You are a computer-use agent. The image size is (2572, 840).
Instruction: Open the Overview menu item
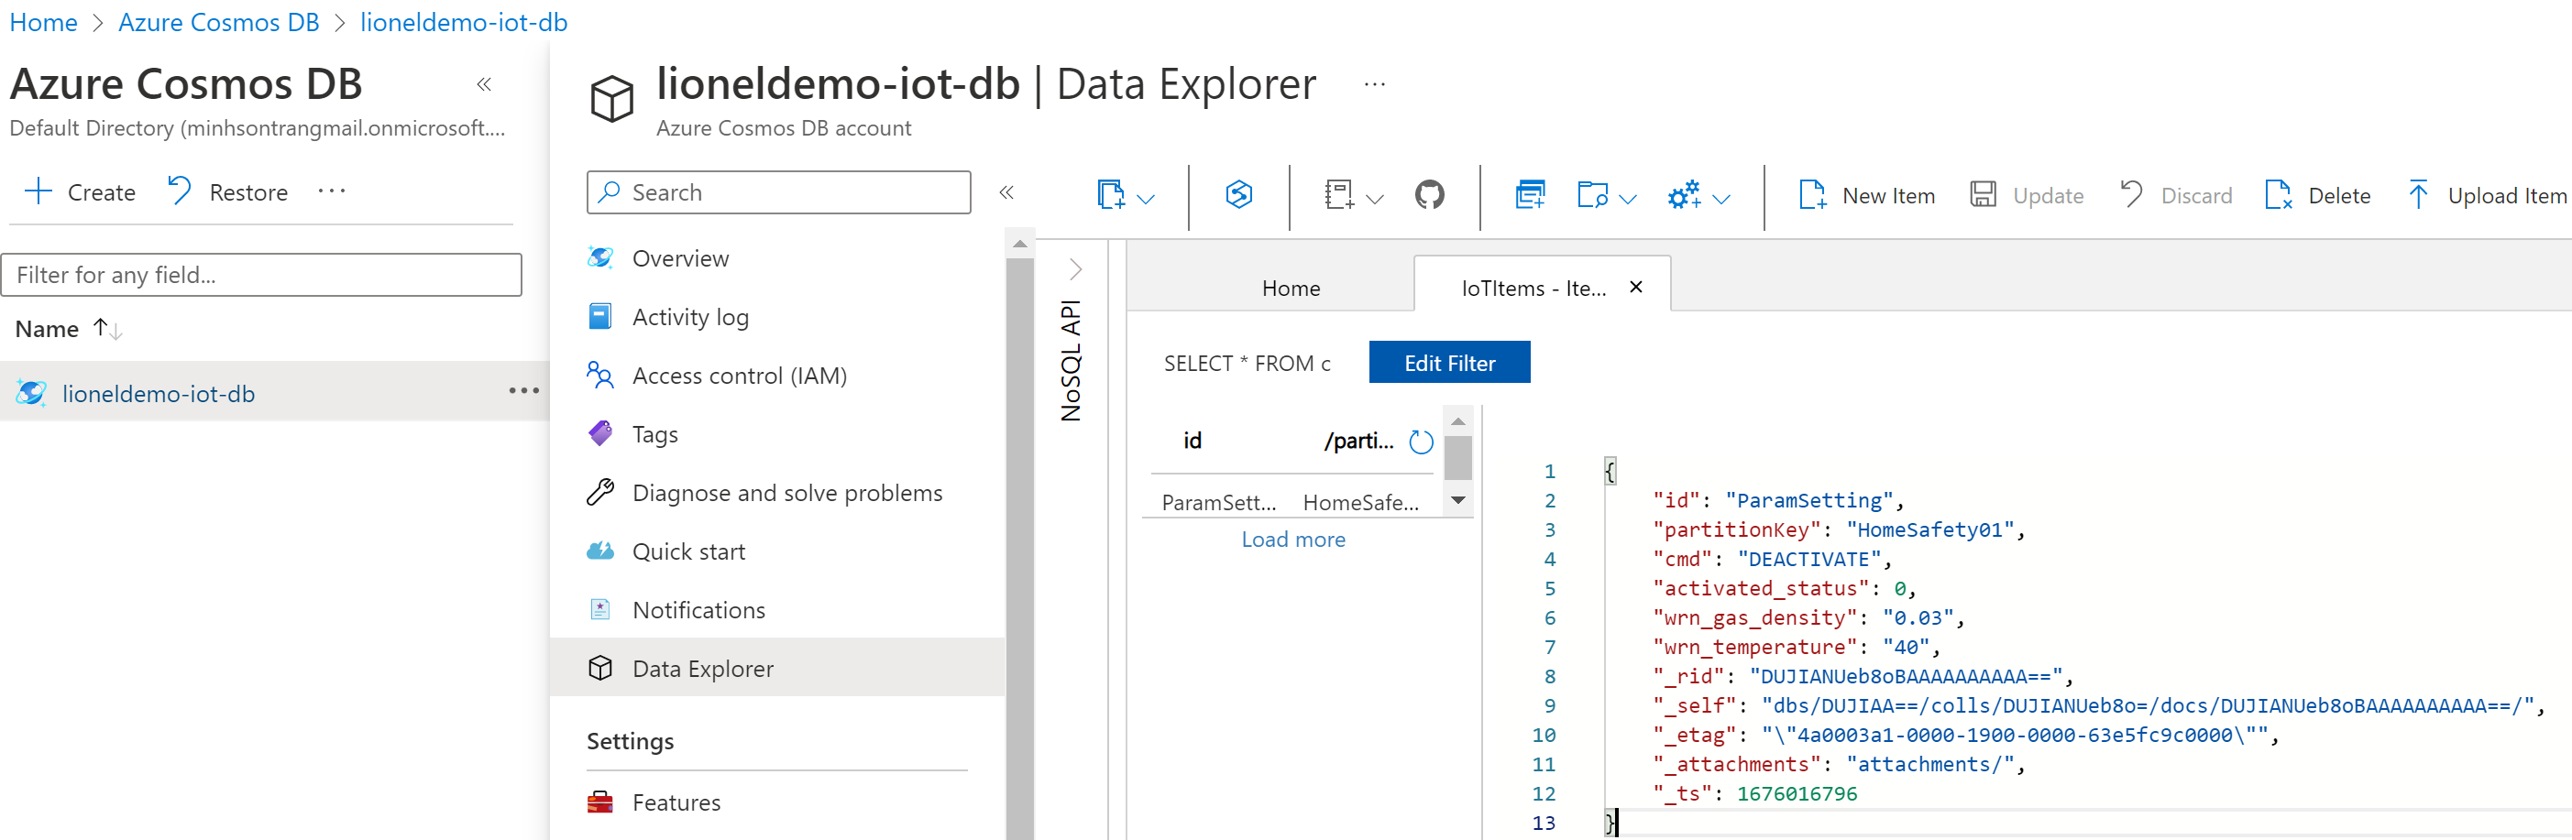(x=680, y=258)
